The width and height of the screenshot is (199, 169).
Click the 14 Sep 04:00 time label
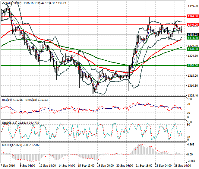pyautogui.click(x=67, y=166)
